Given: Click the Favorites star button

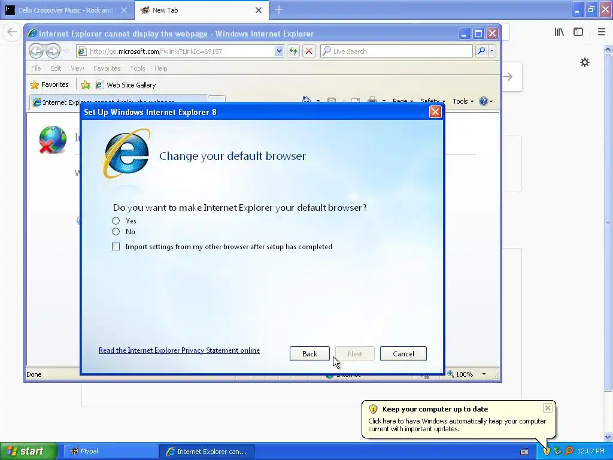Looking at the screenshot, I should [50, 84].
